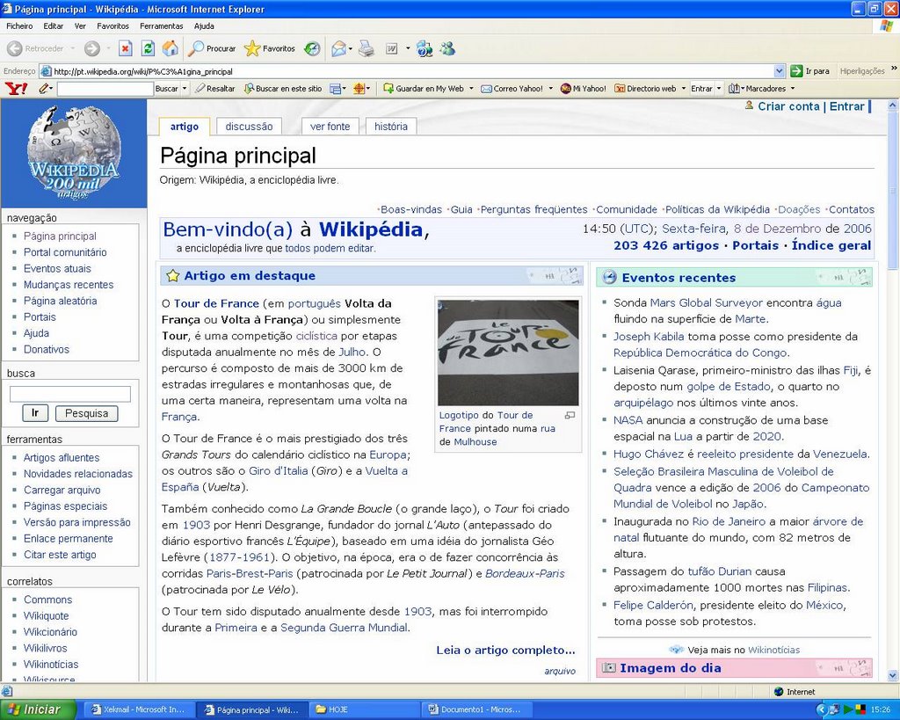This screenshot has width=900, height=720.
Task: Click the Ir search button in sidebar
Action: coord(35,413)
